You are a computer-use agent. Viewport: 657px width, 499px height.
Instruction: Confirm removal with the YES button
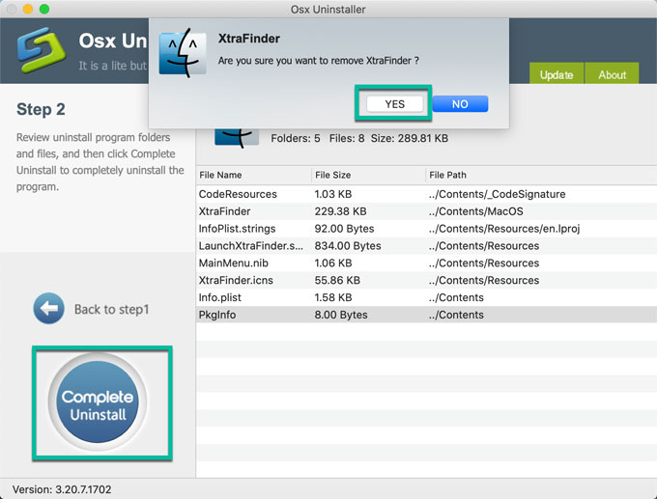[x=394, y=104]
